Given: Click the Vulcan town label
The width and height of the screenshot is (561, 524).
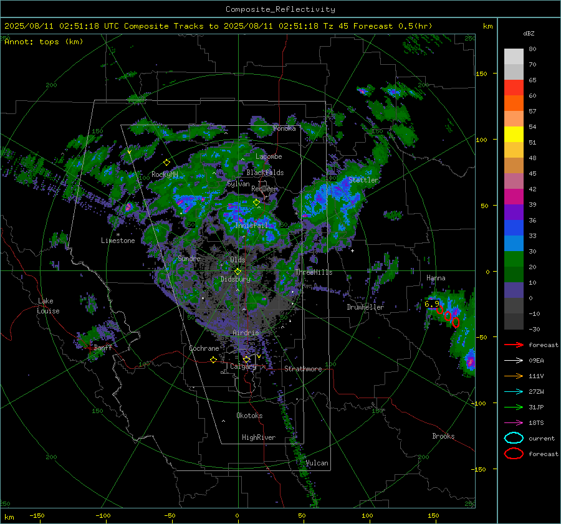Looking at the screenshot, I should pyautogui.click(x=317, y=463).
